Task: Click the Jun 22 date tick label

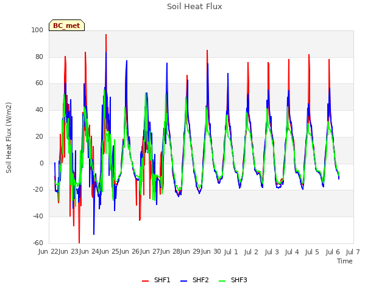Action: (48, 252)
